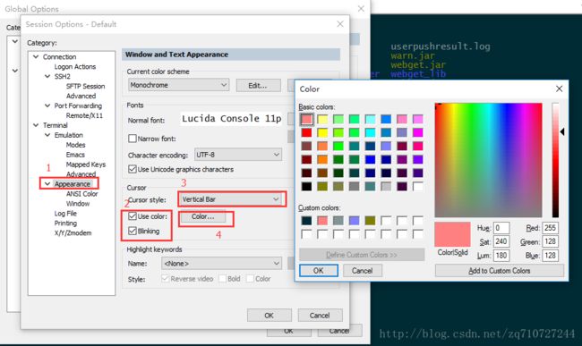Close the Global Options window
Image resolution: width=582 pixels, height=346 pixels.
[361, 9]
